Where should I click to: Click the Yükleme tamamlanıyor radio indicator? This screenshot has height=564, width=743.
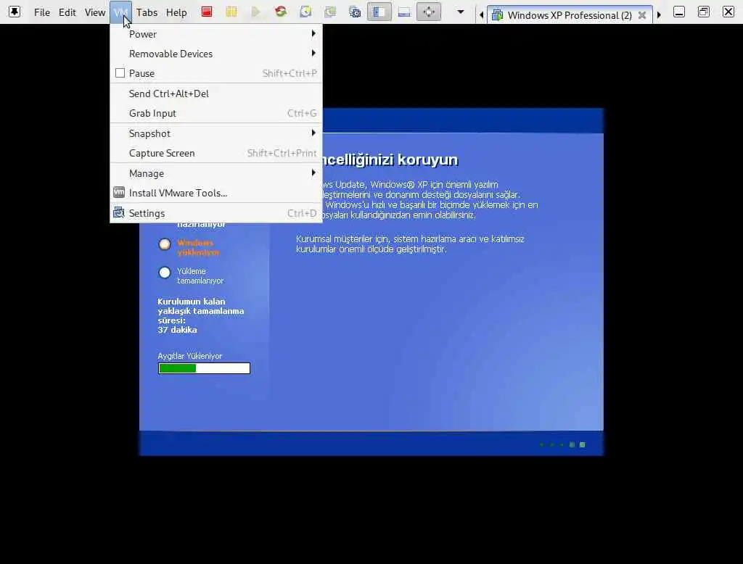point(165,273)
